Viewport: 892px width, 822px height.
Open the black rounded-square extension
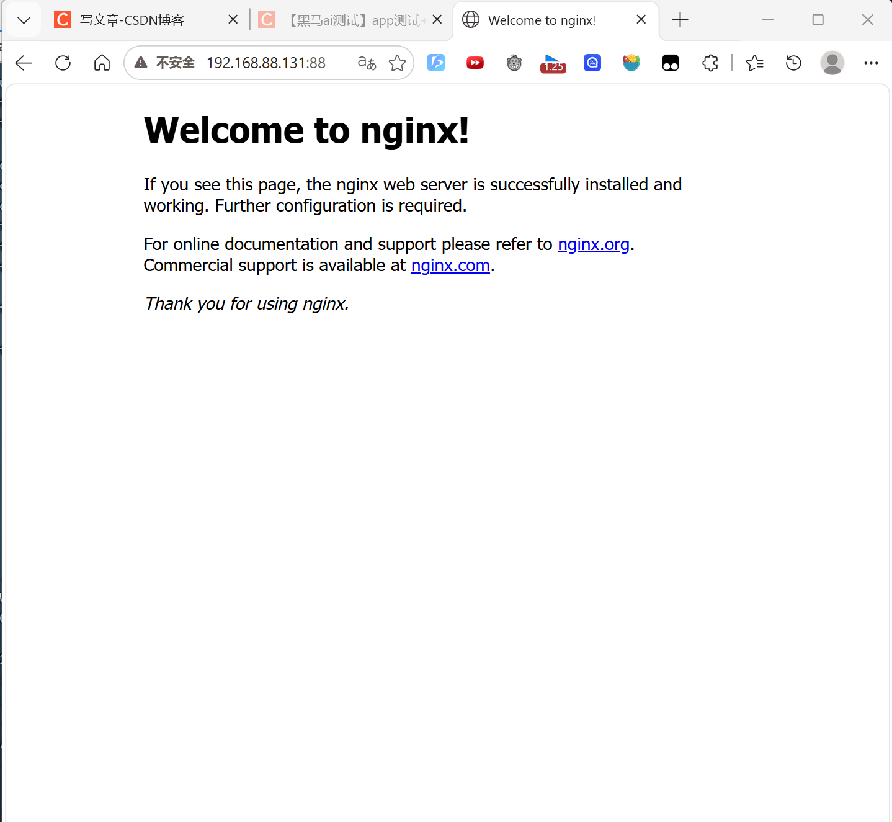[671, 63]
